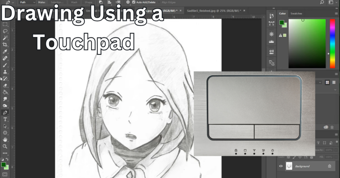Click the Background layer lock icon
The image size is (340, 178).
330,166
